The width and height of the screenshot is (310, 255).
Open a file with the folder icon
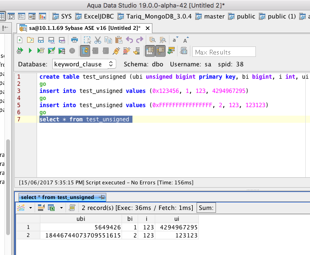[x=30, y=40]
